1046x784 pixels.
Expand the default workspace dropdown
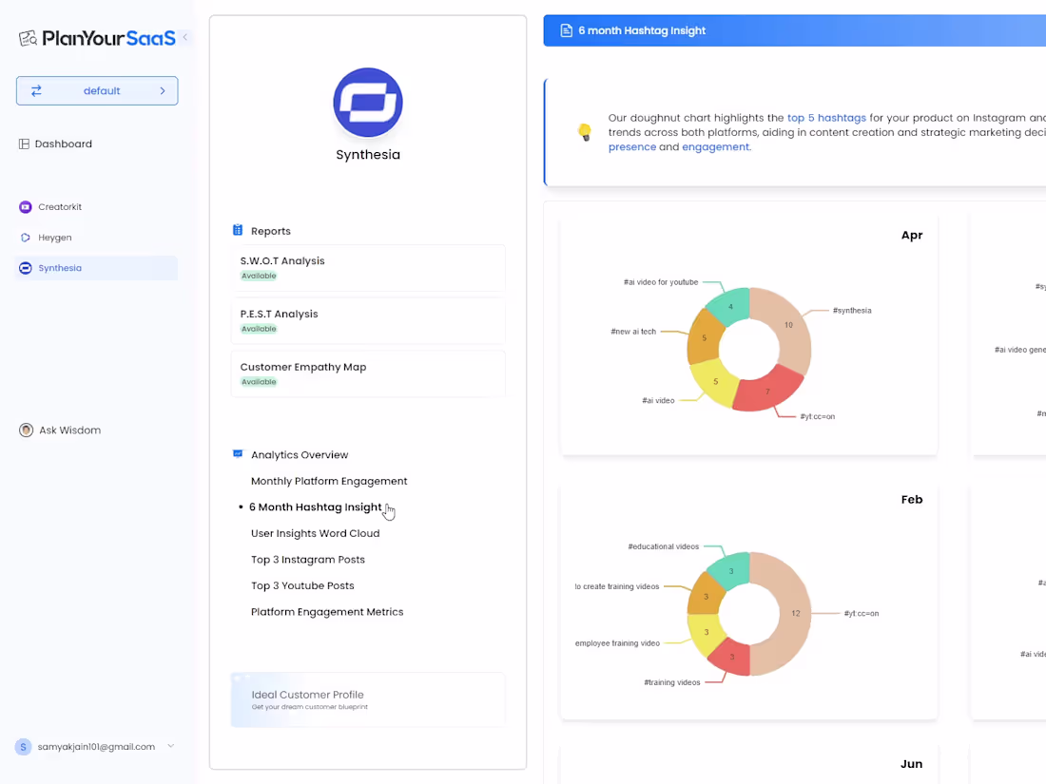tap(164, 90)
